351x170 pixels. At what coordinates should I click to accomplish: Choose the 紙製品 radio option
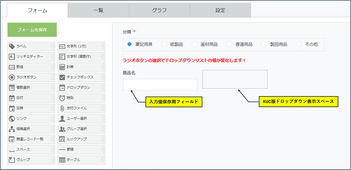click(x=164, y=44)
